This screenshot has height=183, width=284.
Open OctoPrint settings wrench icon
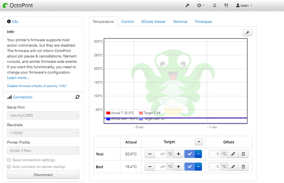coord(187,5)
